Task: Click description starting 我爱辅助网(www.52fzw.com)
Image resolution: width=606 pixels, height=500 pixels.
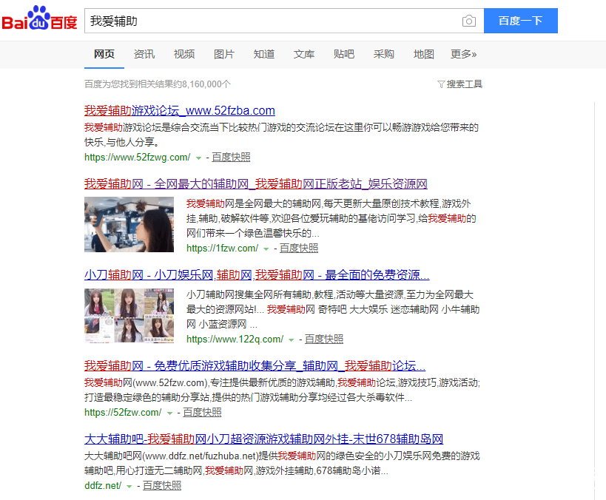Action: (x=282, y=391)
